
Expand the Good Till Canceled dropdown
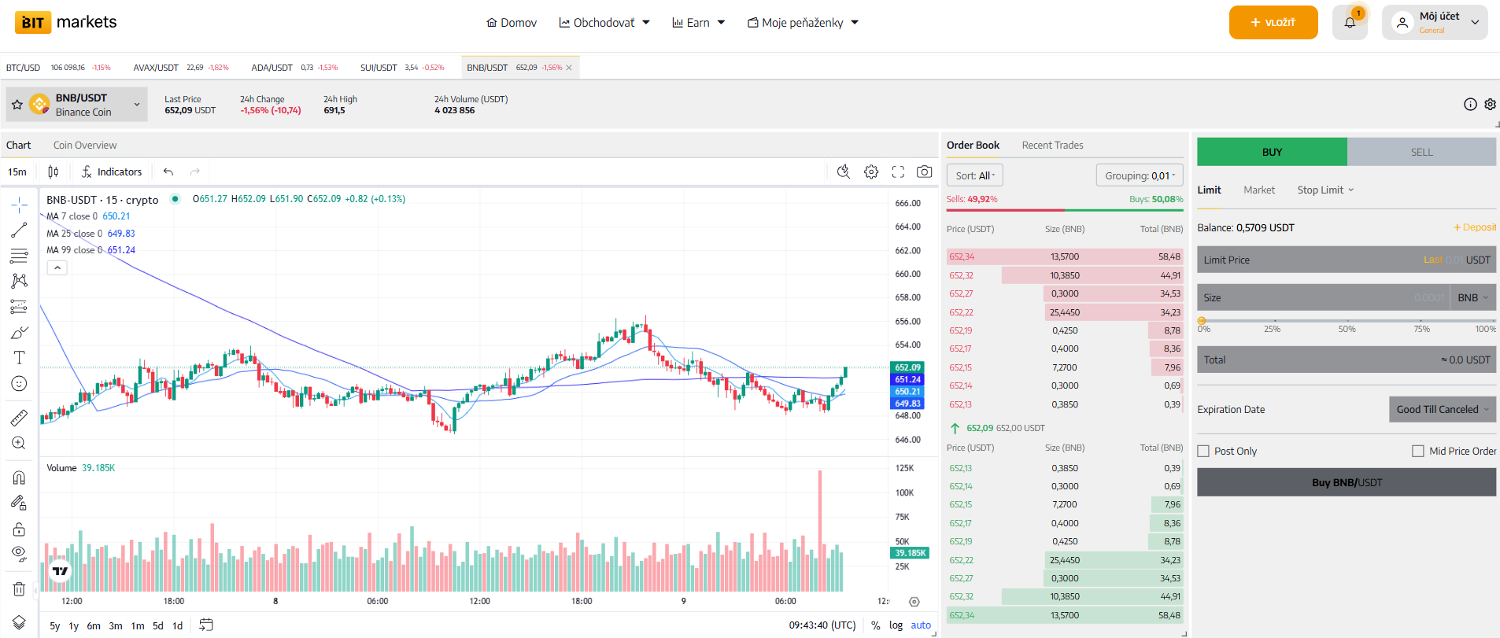point(1442,410)
